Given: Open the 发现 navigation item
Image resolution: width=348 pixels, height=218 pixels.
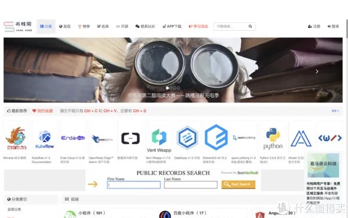Looking at the screenshot, I should tap(65, 27).
